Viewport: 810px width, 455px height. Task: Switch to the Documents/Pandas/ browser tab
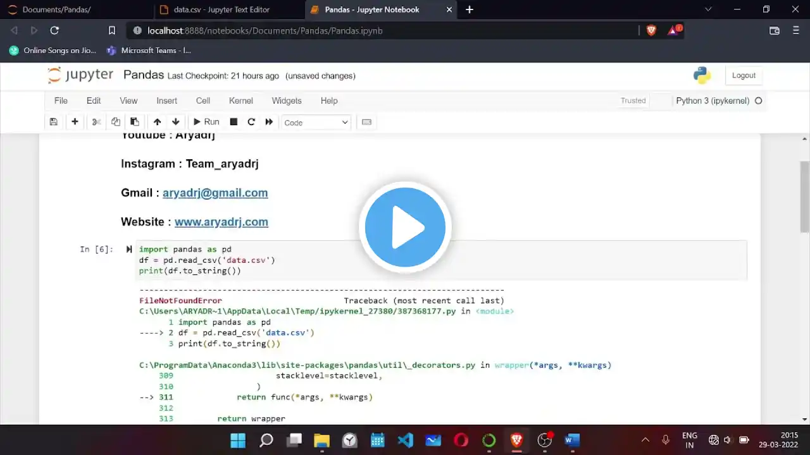[x=77, y=9]
